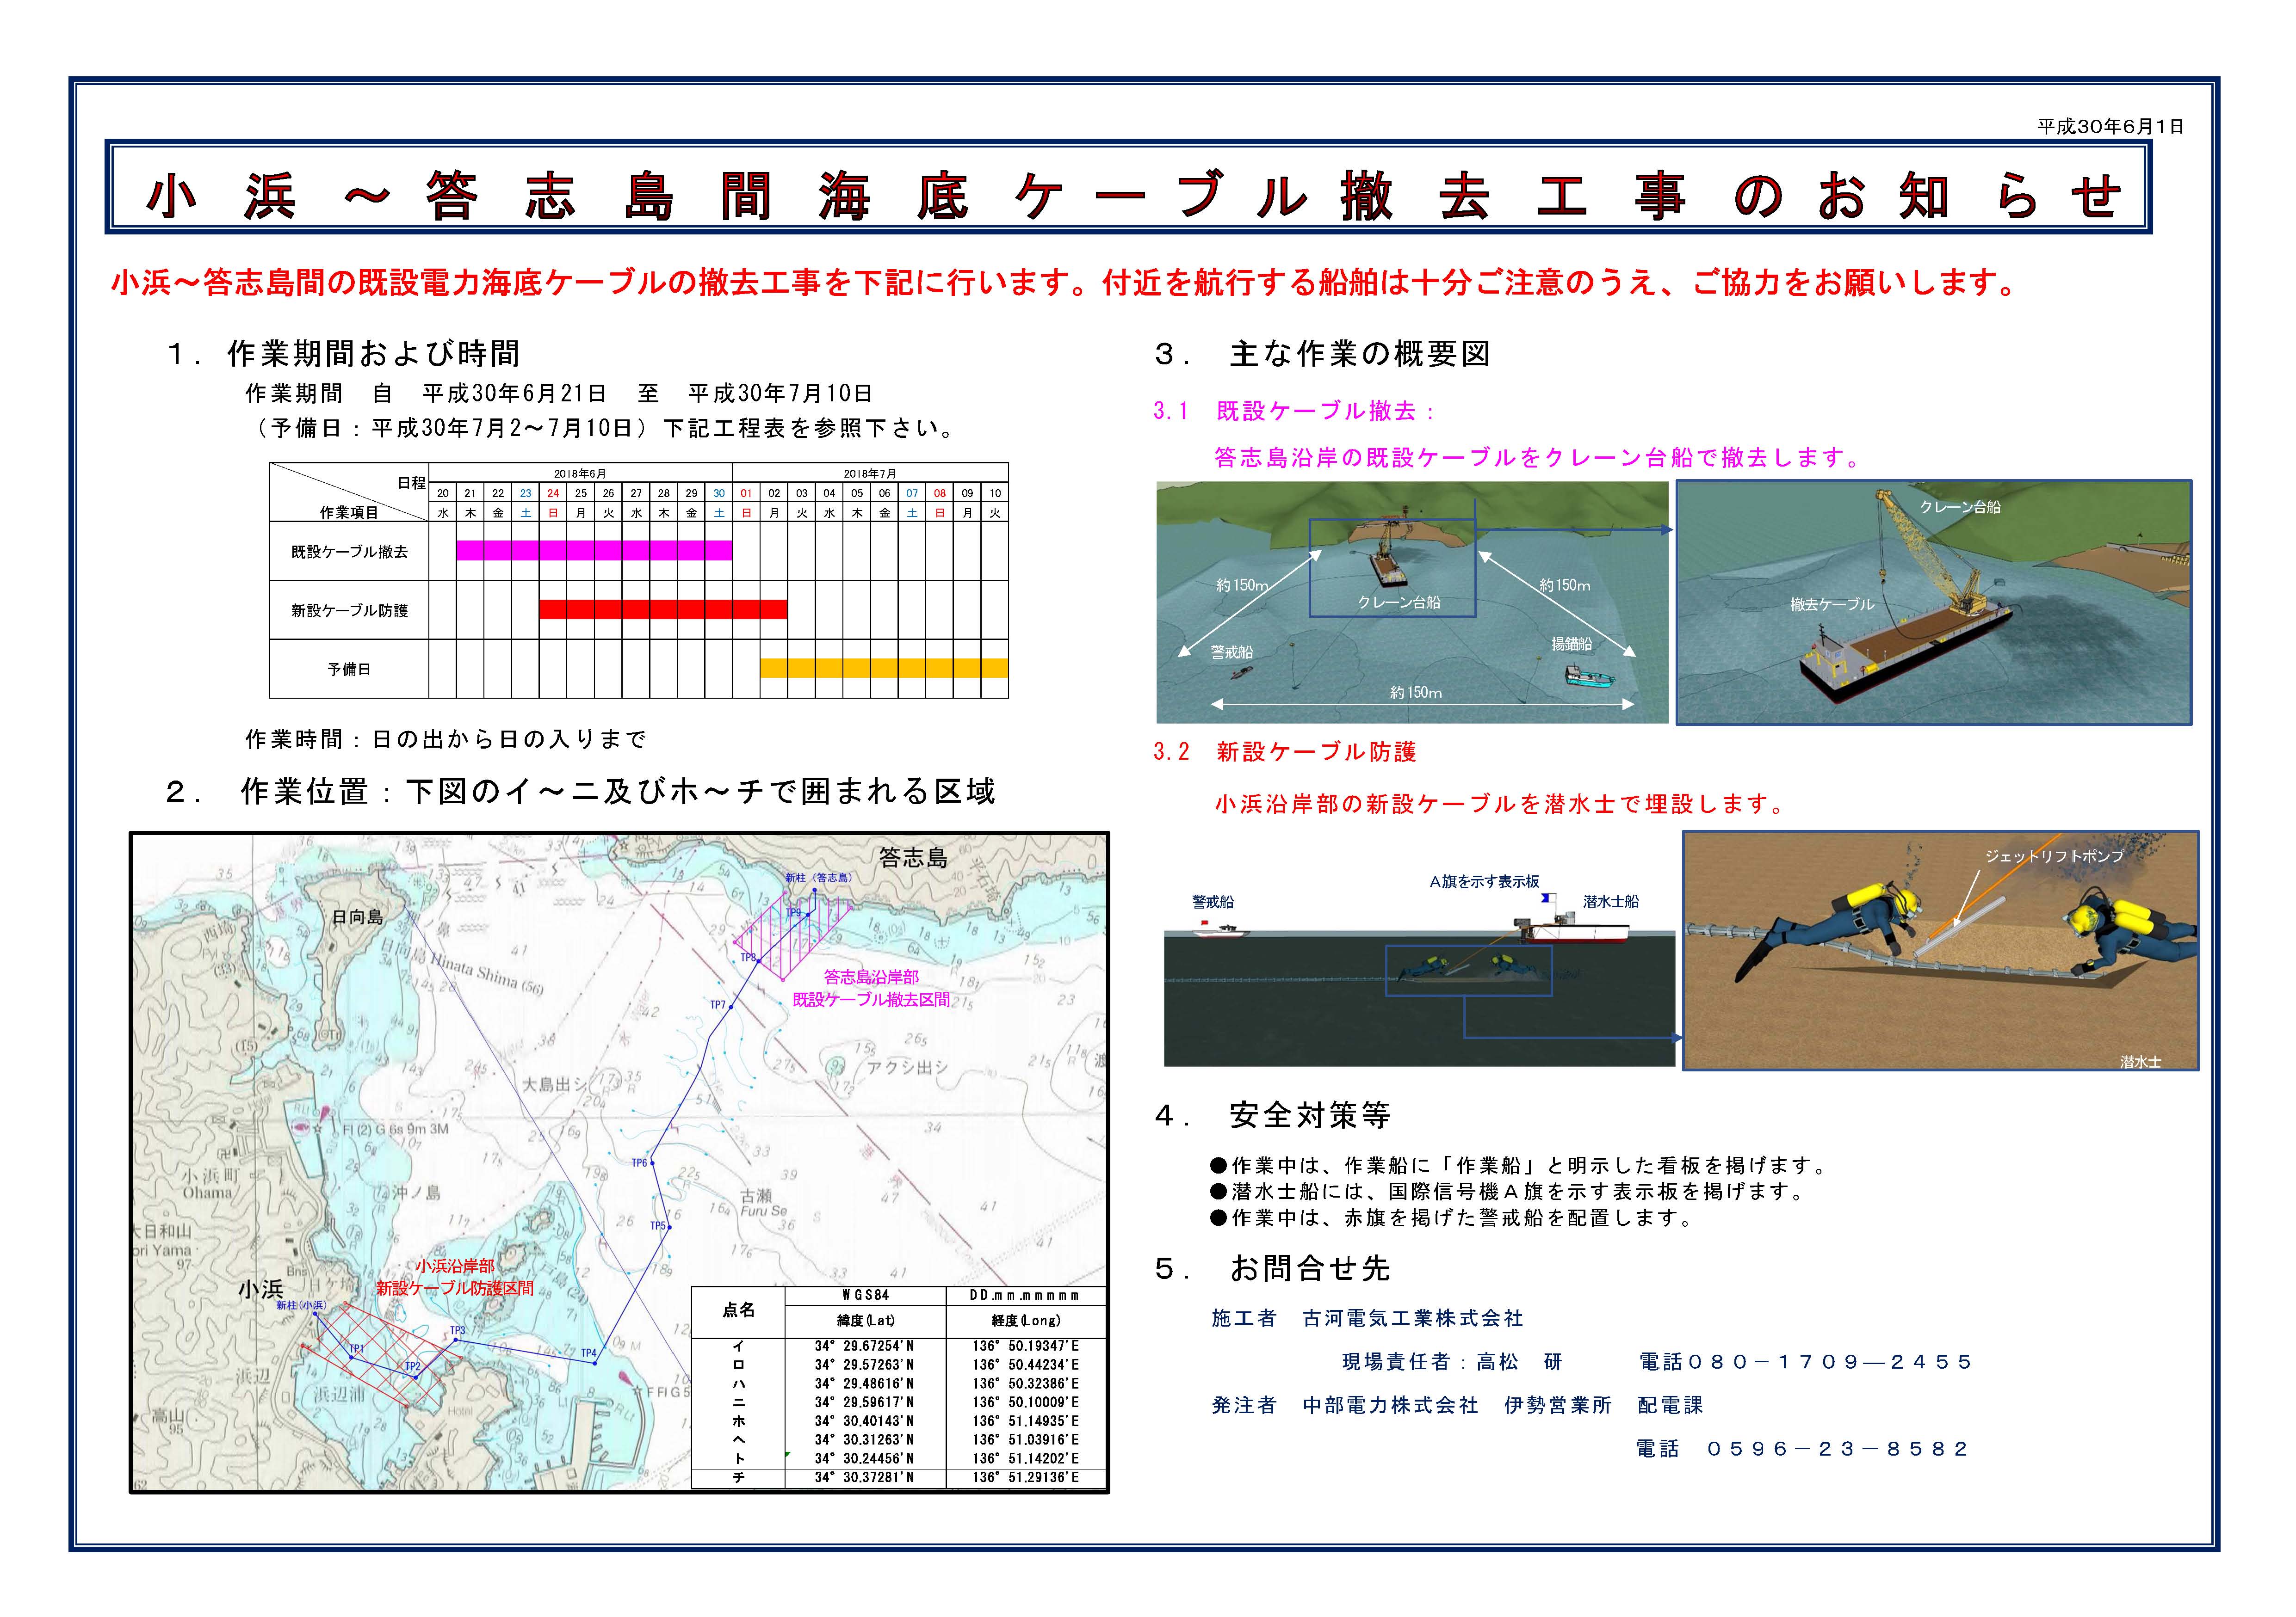Select the bullet about 国際信号機A旗 display board
Image resolution: width=2296 pixels, height=1617 pixels.
click(1508, 1191)
